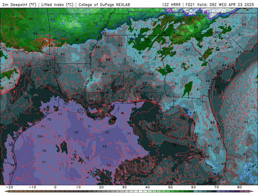Viewport: 258px width, 193px height.
Task: Click the "12Z HRRR" model run label
Action: coord(171,5)
